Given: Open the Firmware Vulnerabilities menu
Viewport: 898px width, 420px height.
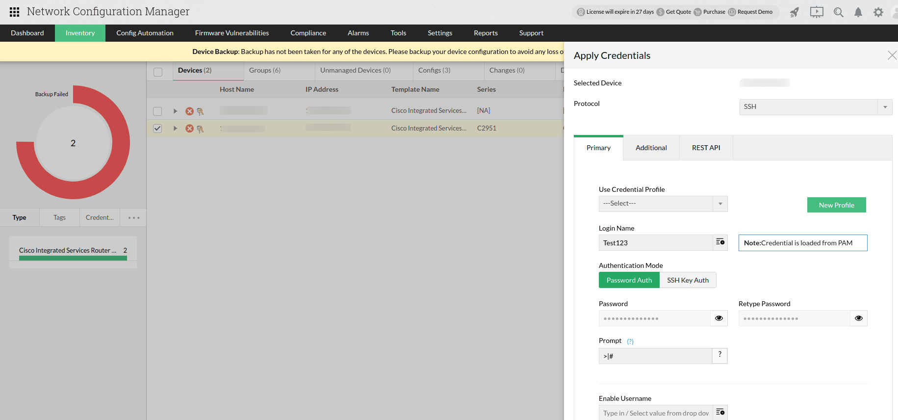Looking at the screenshot, I should click(x=232, y=33).
